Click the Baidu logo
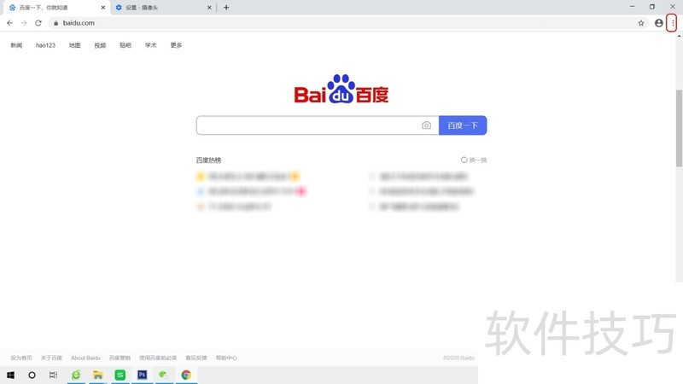 pyautogui.click(x=341, y=90)
